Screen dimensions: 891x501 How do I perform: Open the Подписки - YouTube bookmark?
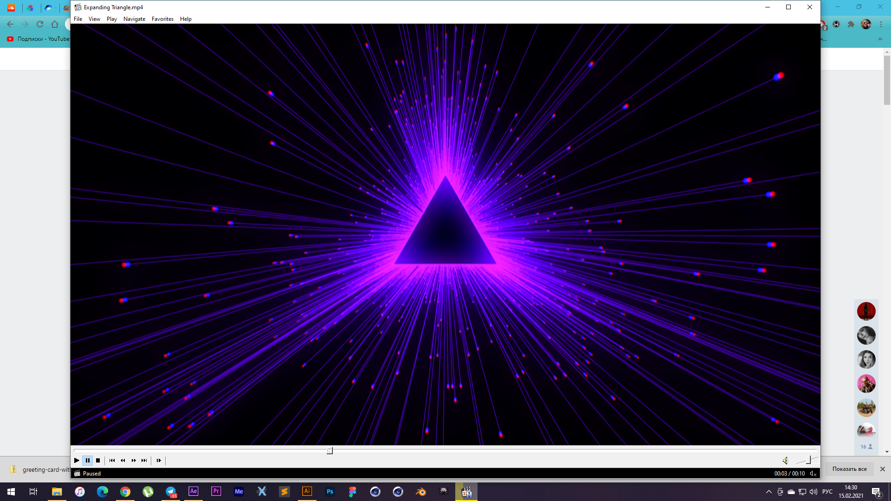pyautogui.click(x=38, y=39)
